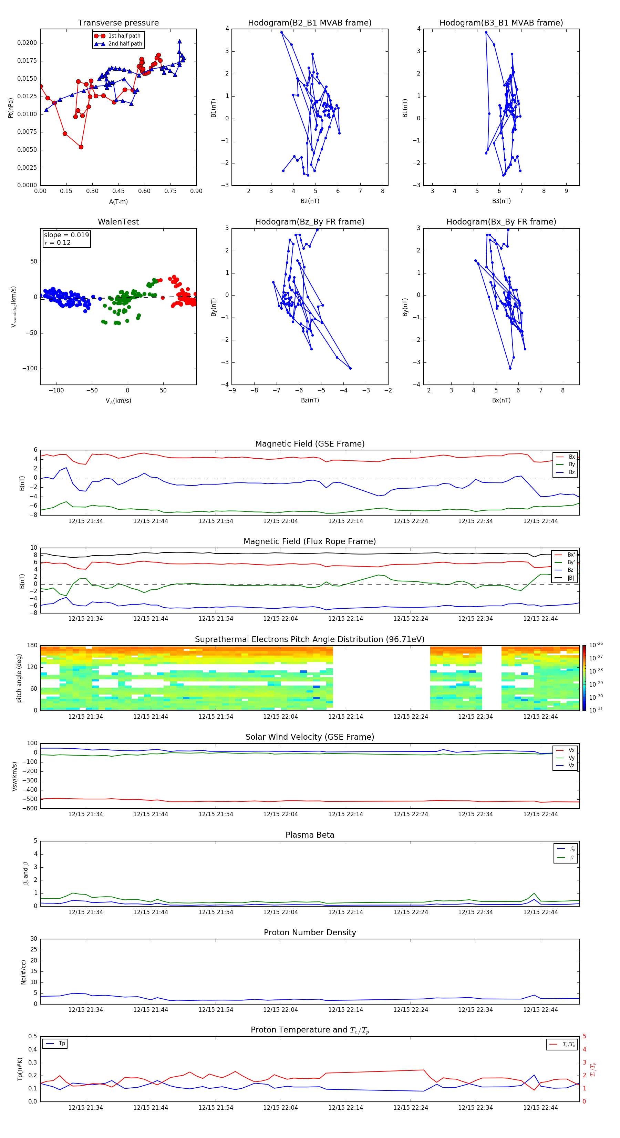The width and height of the screenshot is (620, 1138).
Task: Click the '10^-31' colorbar label
Action: (x=596, y=710)
